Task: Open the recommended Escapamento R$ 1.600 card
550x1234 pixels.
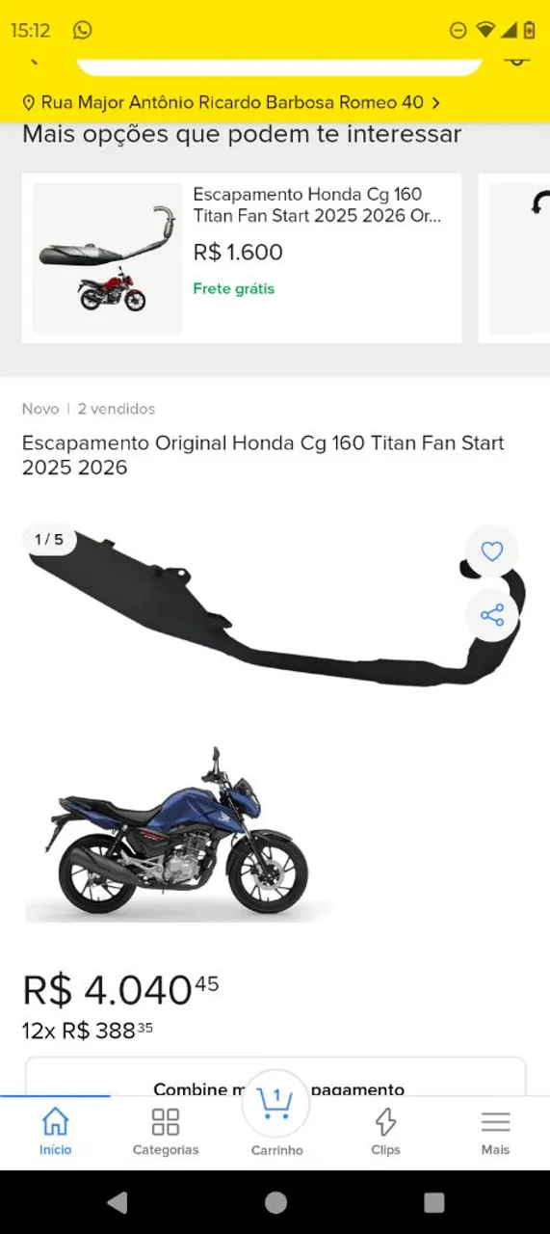Action: click(x=242, y=258)
